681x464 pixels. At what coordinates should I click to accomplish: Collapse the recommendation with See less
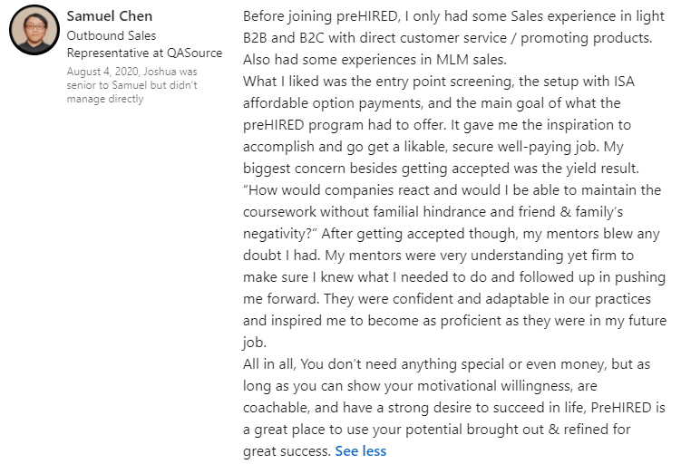[360, 450]
